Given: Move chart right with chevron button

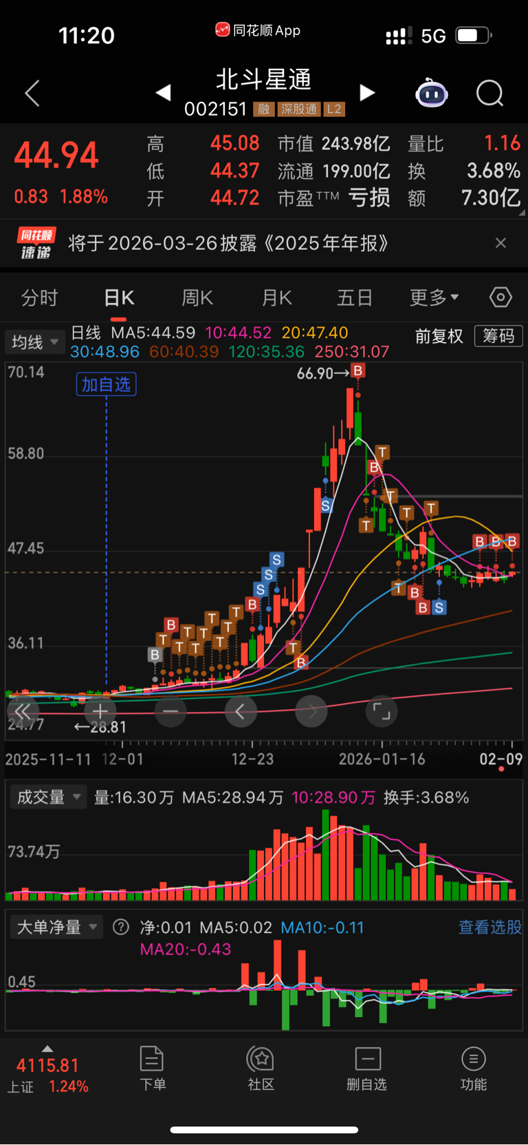Looking at the screenshot, I should pyautogui.click(x=311, y=711).
